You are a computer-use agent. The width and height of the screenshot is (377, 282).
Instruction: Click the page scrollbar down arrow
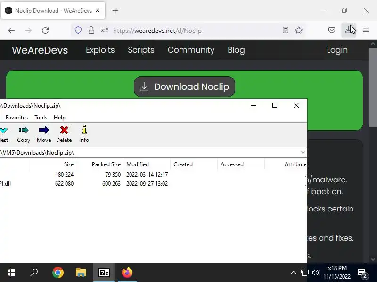click(373, 259)
